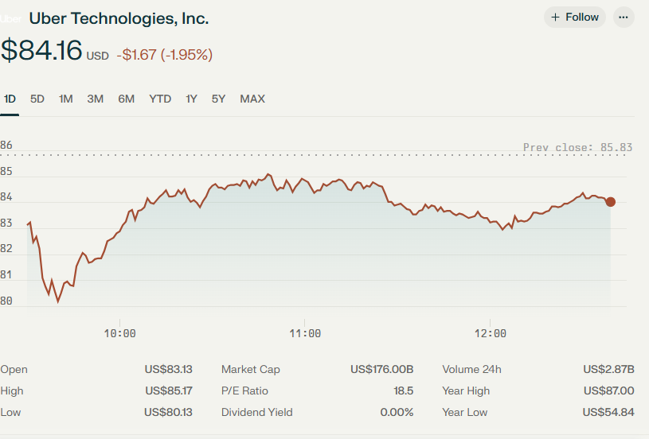Select the 5Y time range
Screen dimensions: 649x439
click(218, 99)
